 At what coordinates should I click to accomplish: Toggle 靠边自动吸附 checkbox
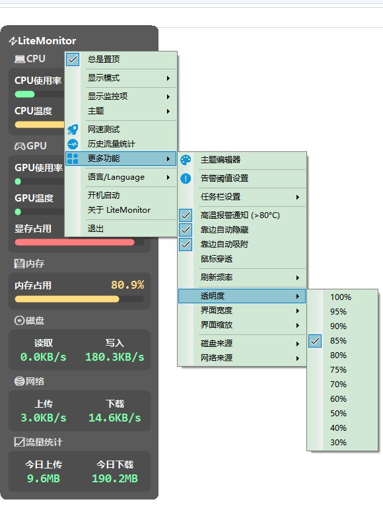pyautogui.click(x=186, y=244)
